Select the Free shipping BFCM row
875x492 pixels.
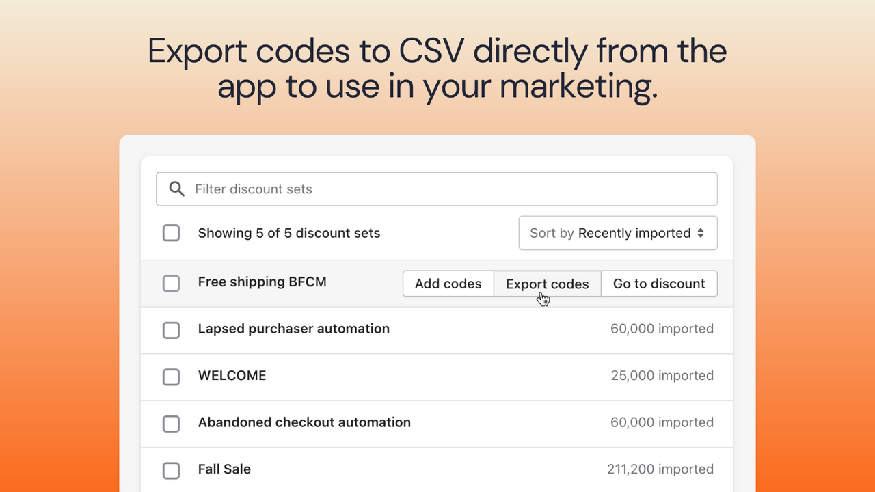tap(262, 282)
